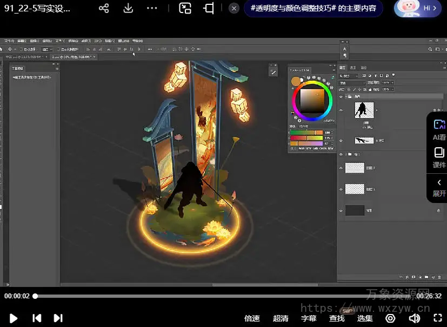
Task: Hide the 背景 layer via eye icon
Action: click(x=341, y=211)
